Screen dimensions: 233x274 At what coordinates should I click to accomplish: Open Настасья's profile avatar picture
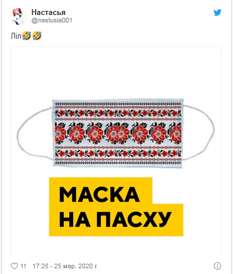pos(18,16)
